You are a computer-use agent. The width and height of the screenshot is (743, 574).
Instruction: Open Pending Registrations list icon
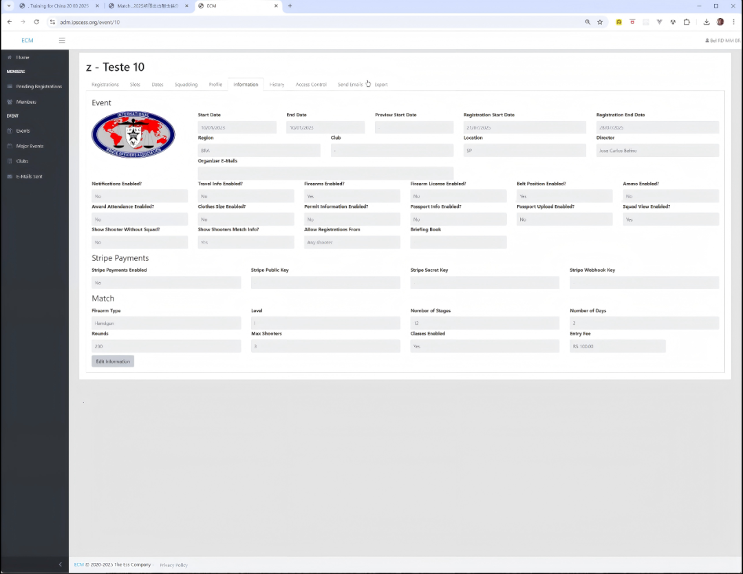[10, 87]
